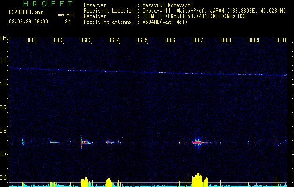Click the 'Receiving antenna' label
Screen dimensions: 294x187
pyautogui.click(x=108, y=22)
